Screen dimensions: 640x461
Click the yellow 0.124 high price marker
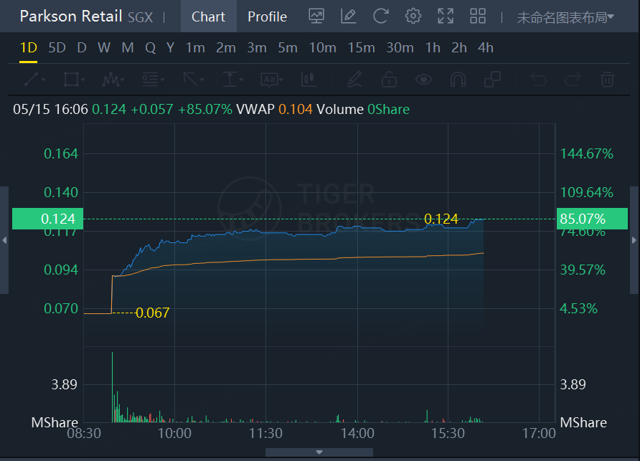(441, 219)
